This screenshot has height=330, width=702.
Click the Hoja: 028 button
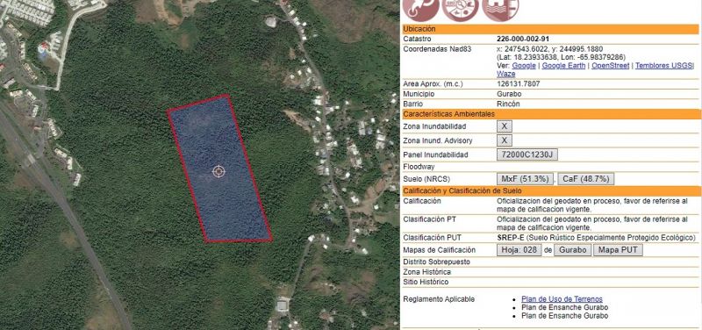519,250
